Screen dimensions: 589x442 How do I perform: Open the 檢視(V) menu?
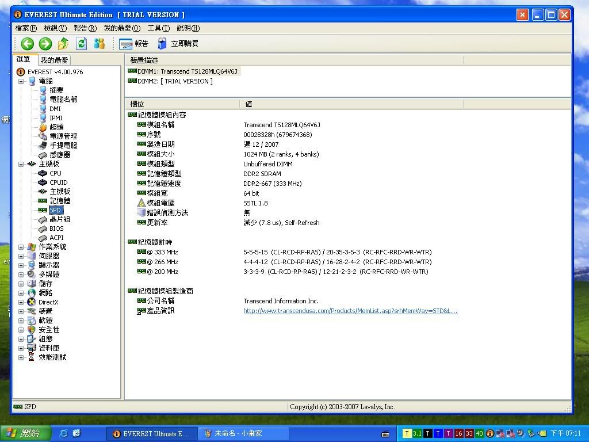pos(55,28)
